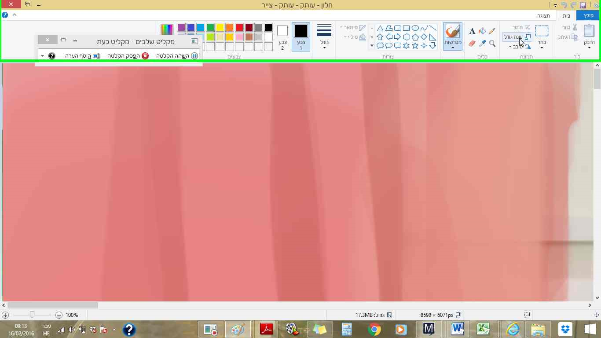This screenshot has width=601, height=338.
Task: Select the rectangular selection (בחר) tool
Action: (542, 31)
